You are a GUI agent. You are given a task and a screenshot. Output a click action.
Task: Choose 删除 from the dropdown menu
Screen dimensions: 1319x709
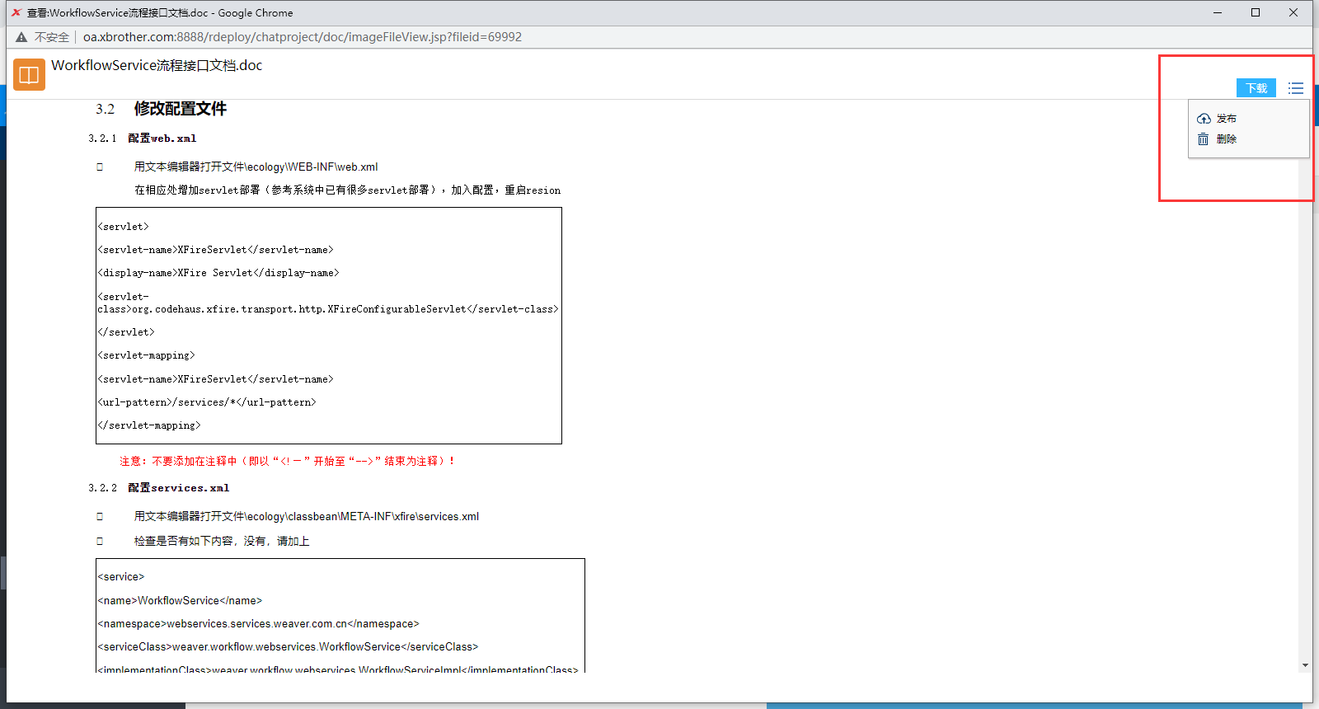click(1226, 139)
